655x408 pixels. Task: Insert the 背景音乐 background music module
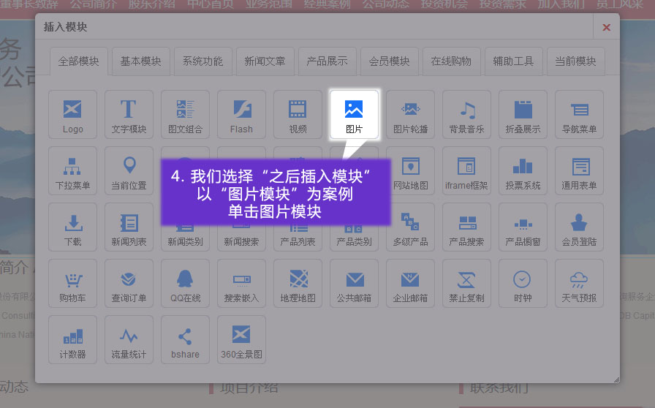[x=467, y=114]
